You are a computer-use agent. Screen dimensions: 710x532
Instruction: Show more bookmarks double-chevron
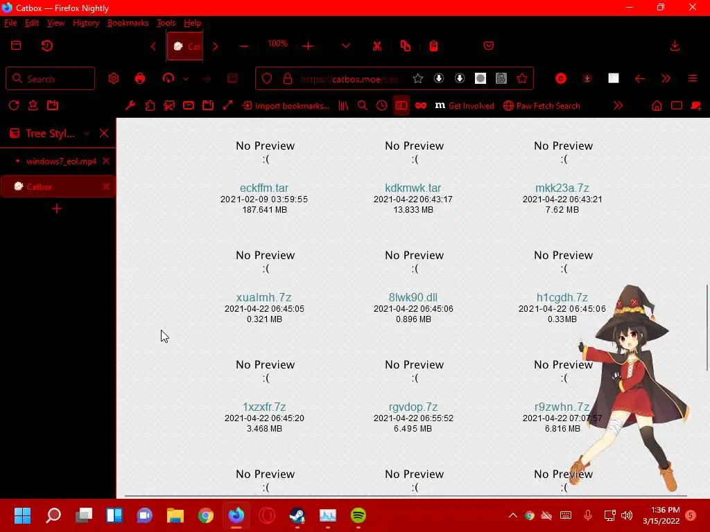(618, 105)
